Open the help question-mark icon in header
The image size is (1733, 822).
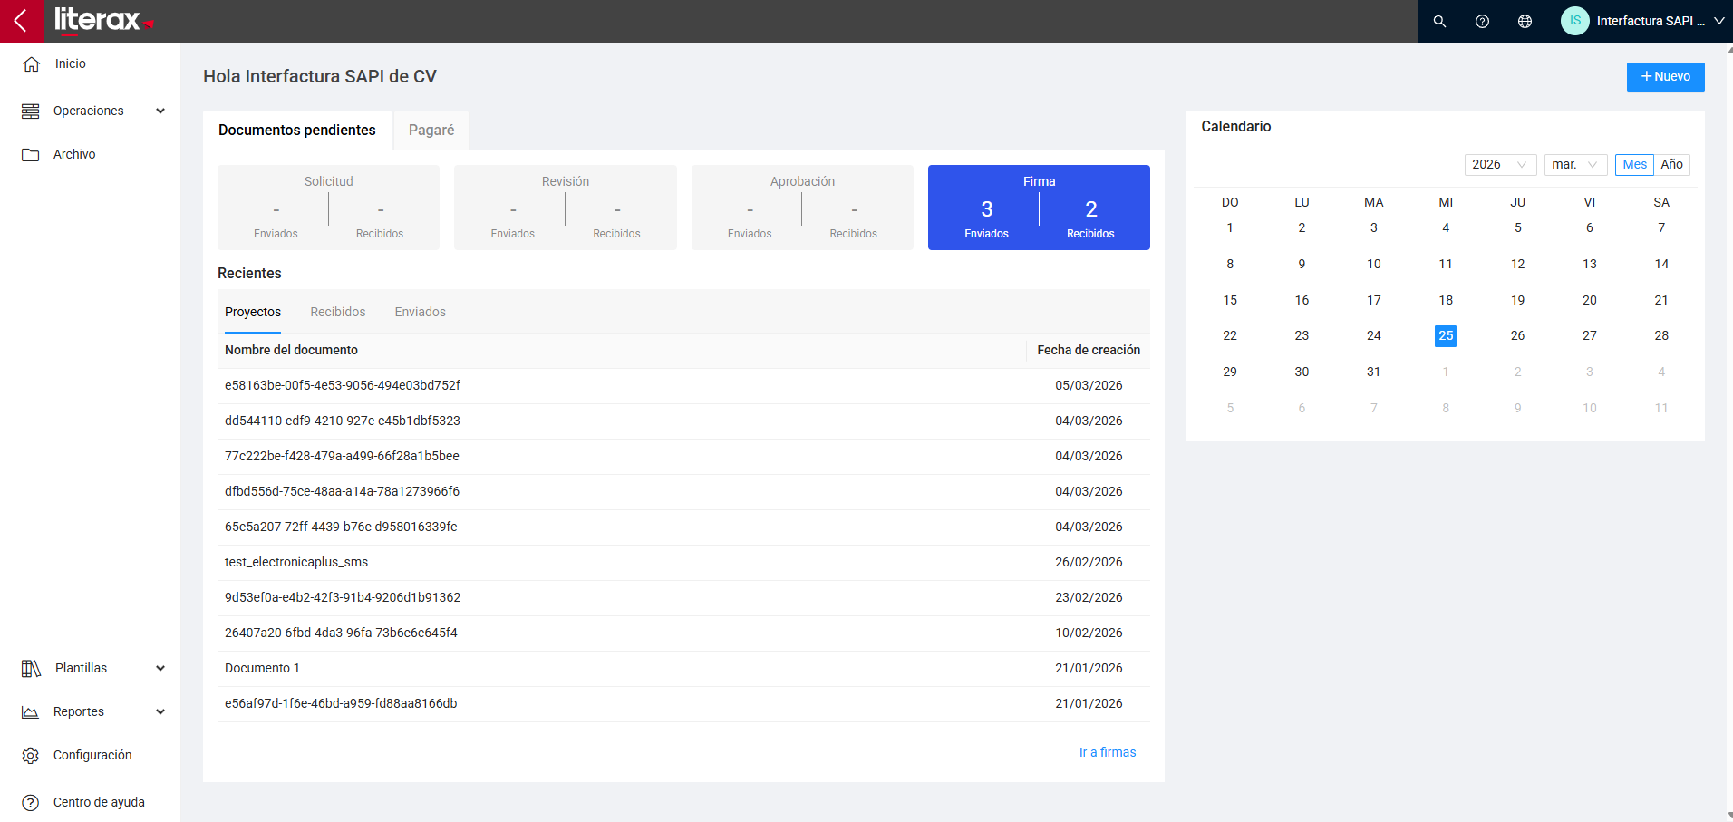(1482, 21)
